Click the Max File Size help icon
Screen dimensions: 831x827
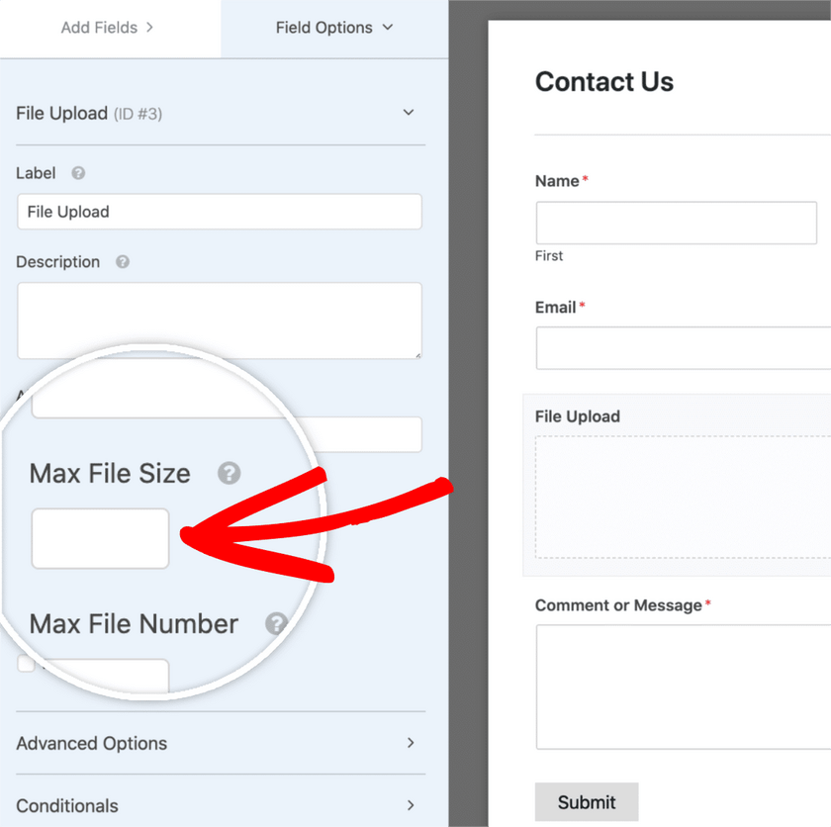(x=229, y=473)
